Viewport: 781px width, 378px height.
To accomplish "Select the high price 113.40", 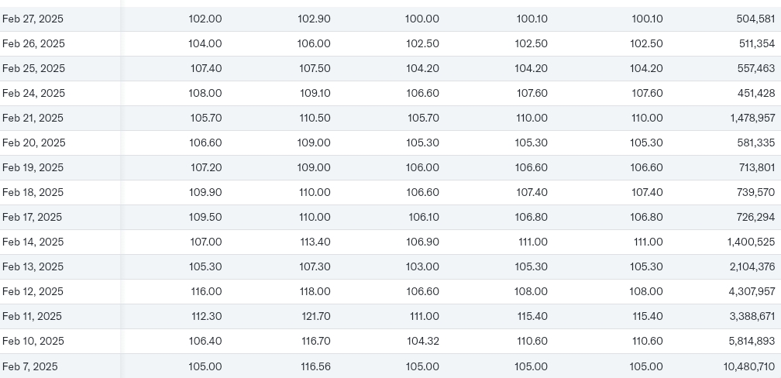I will pos(315,242).
